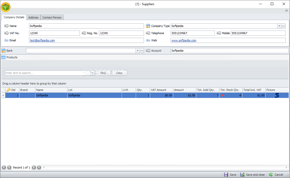
Task: Select the Lot cell reading Softpedia
Action: pos(94,95)
